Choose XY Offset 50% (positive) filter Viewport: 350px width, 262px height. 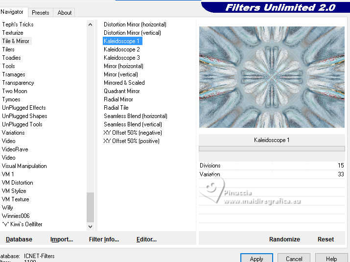(x=132, y=141)
